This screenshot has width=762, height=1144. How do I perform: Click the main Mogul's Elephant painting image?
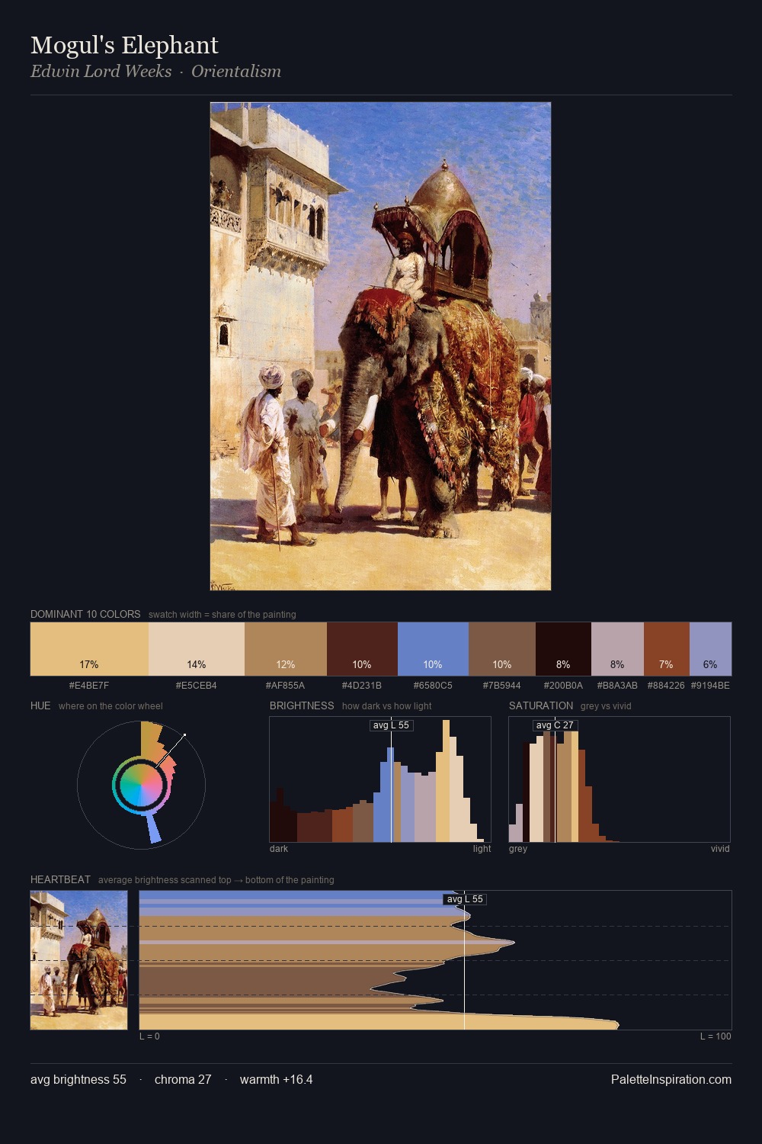[380, 346]
